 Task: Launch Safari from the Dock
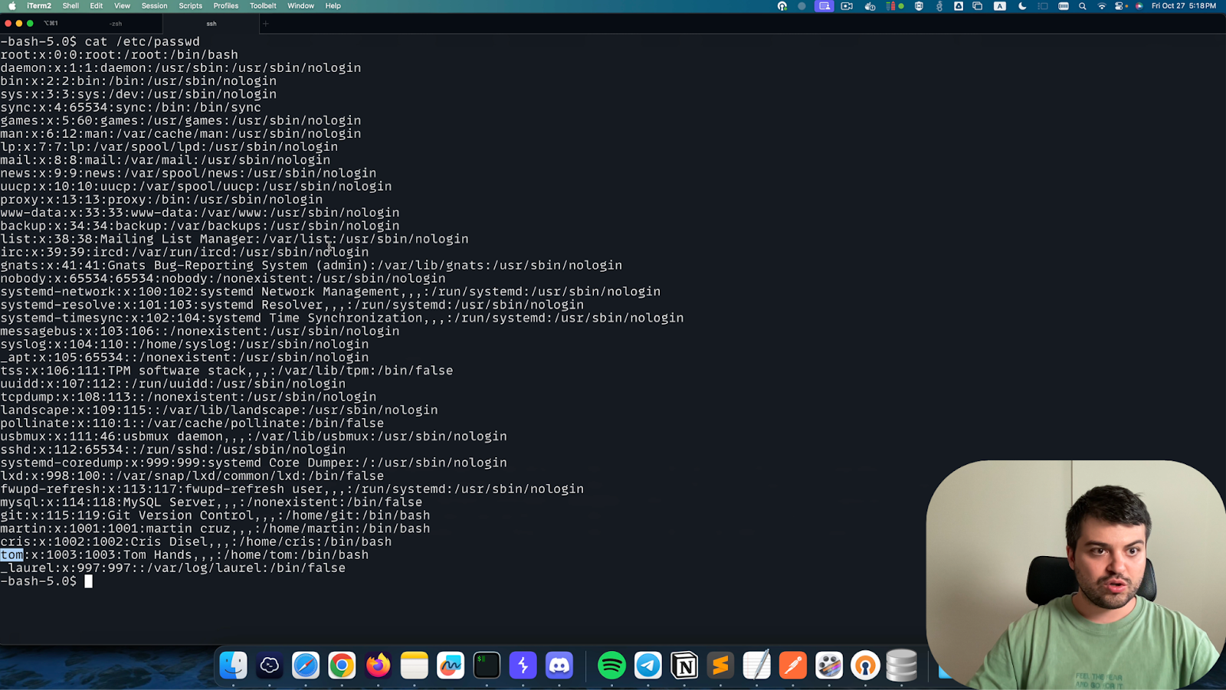pos(306,665)
